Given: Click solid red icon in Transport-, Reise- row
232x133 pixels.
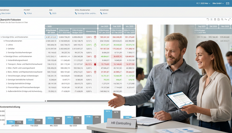Looking at the screenshot, I should (95, 64).
